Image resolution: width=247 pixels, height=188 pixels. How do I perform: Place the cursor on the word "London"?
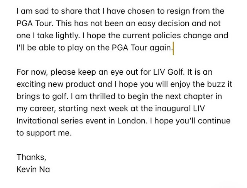[x=132, y=121]
